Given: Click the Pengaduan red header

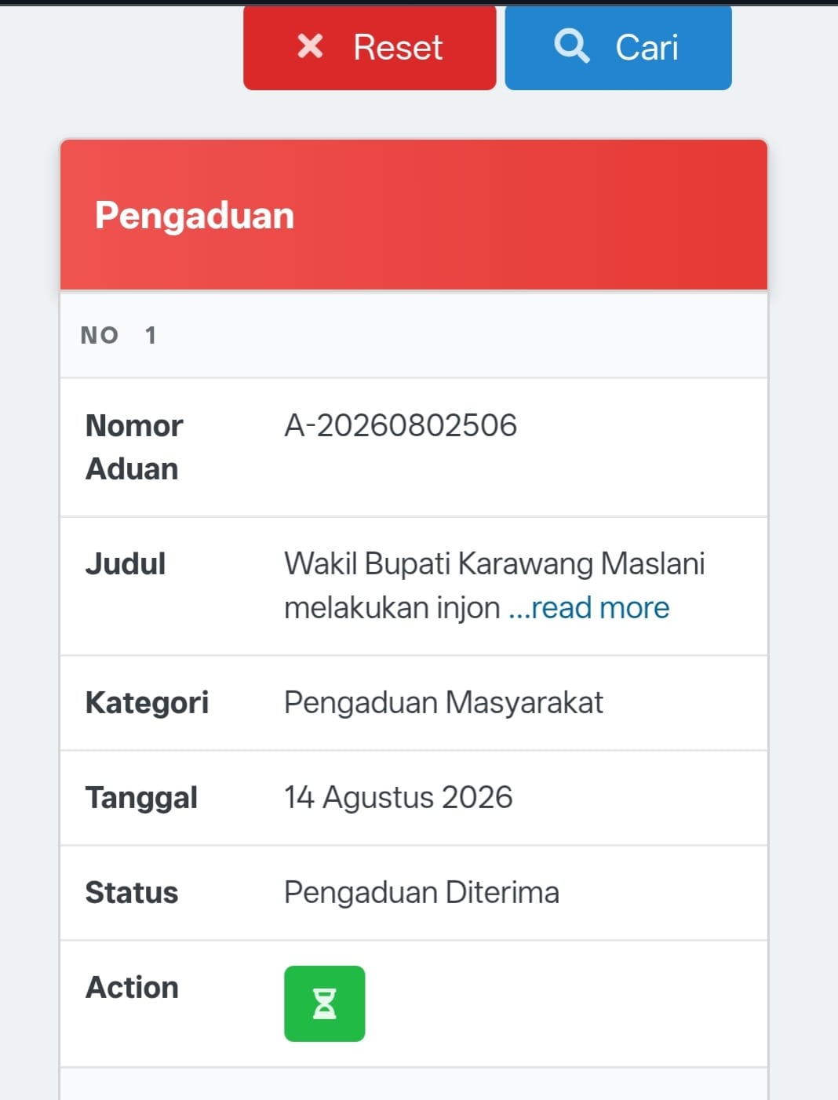Looking at the screenshot, I should [414, 215].
